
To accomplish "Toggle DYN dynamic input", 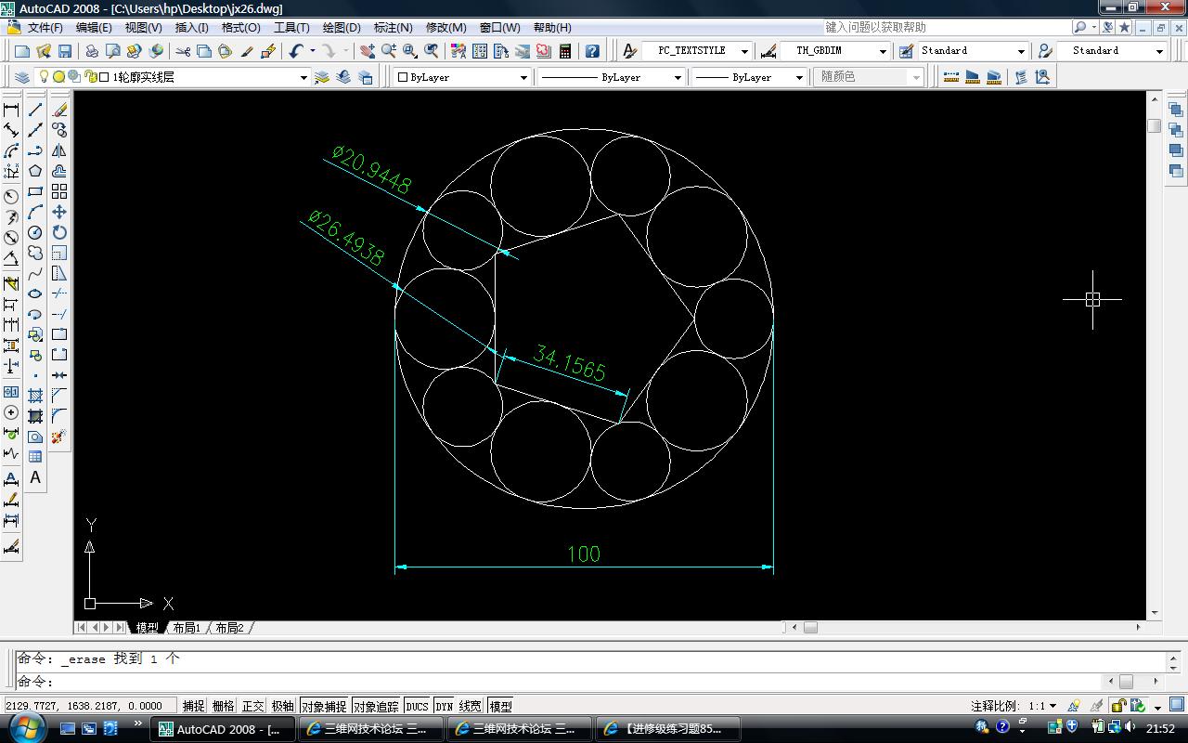I will [444, 706].
